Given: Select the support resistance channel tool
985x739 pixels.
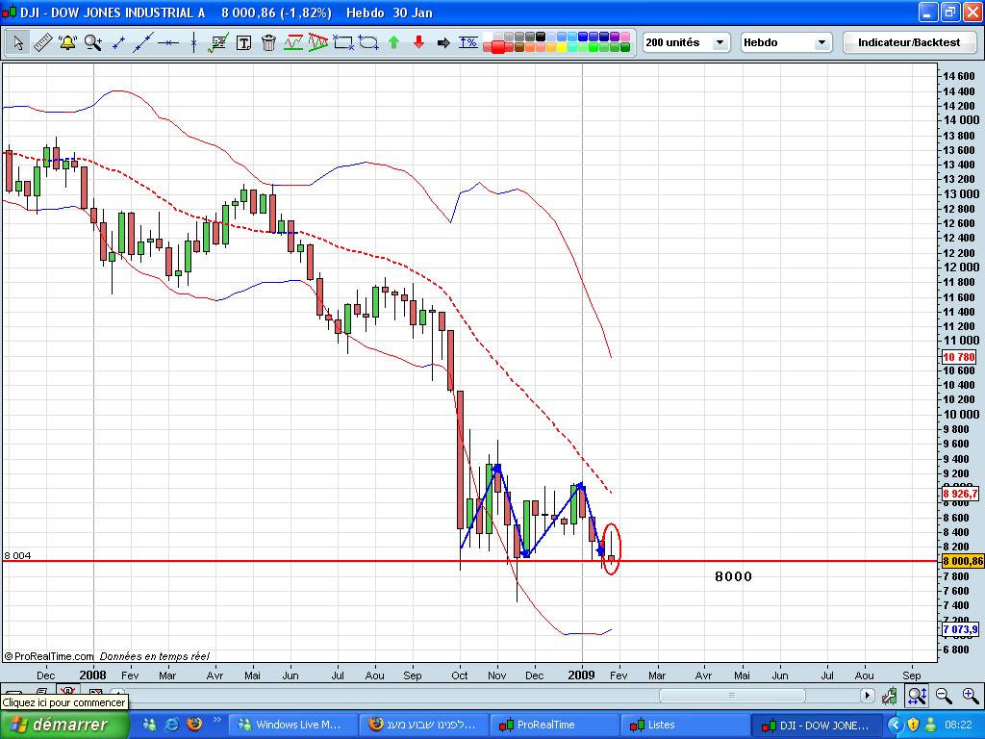Looking at the screenshot, I should pos(293,42).
